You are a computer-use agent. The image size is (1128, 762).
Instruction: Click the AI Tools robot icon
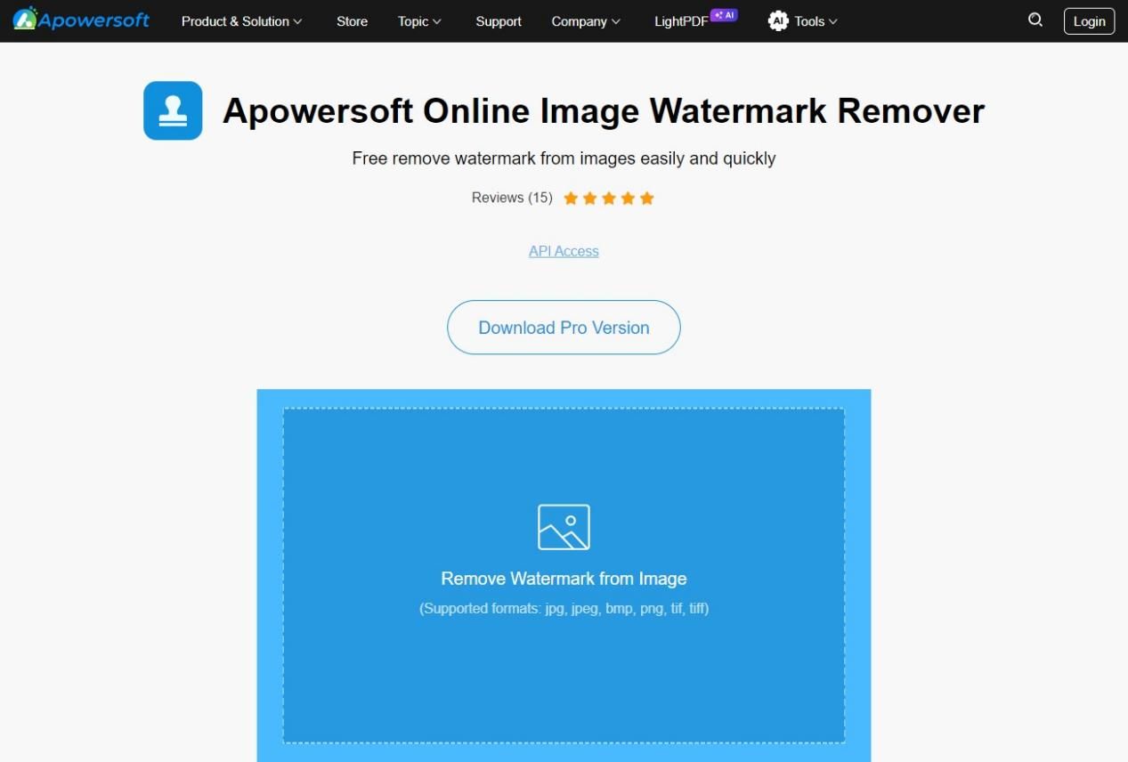click(778, 21)
